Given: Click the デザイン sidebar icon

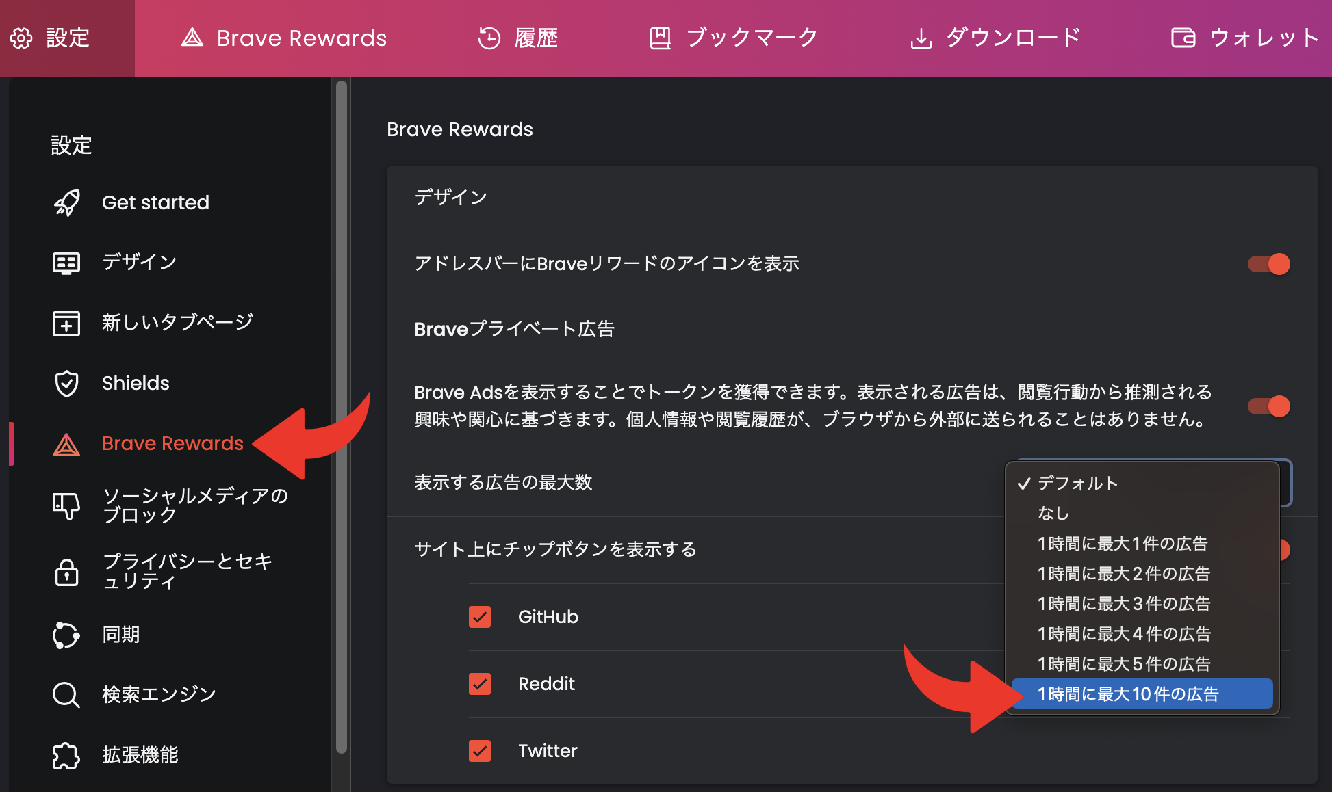Looking at the screenshot, I should coord(66,263).
